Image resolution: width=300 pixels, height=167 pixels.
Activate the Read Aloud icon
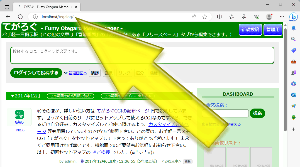coord(194,17)
